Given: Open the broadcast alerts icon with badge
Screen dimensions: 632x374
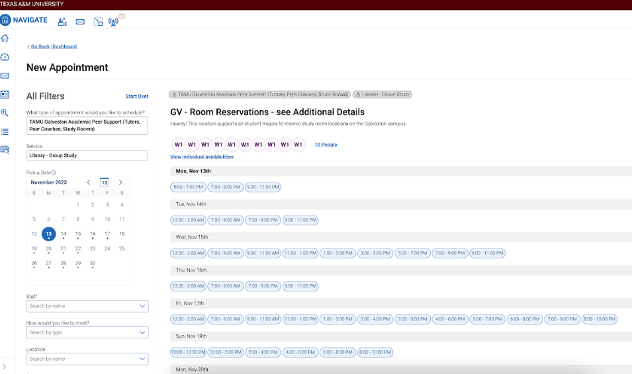Looking at the screenshot, I should click(x=114, y=22).
